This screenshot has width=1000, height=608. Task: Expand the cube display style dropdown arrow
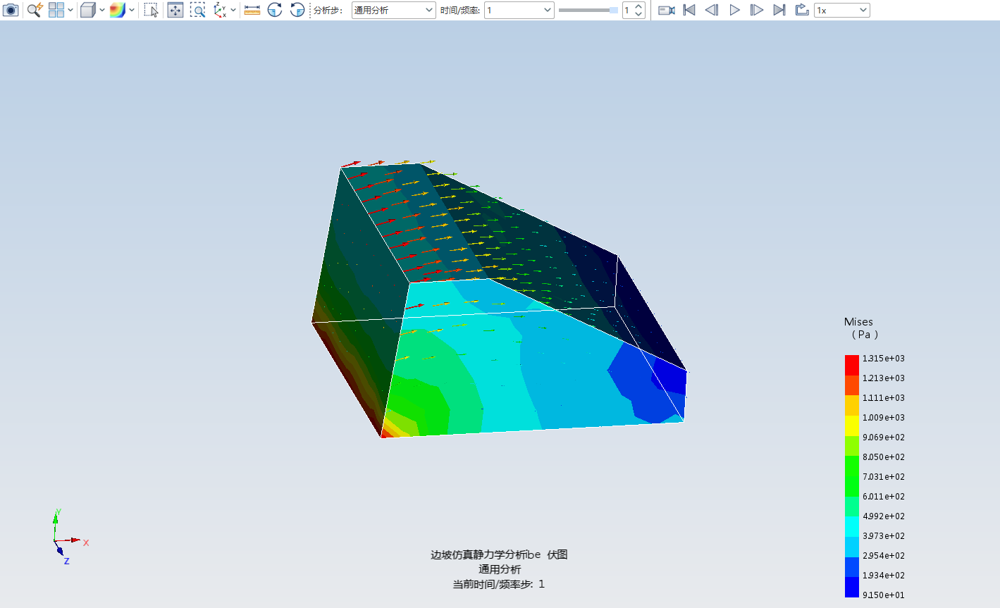pos(102,10)
